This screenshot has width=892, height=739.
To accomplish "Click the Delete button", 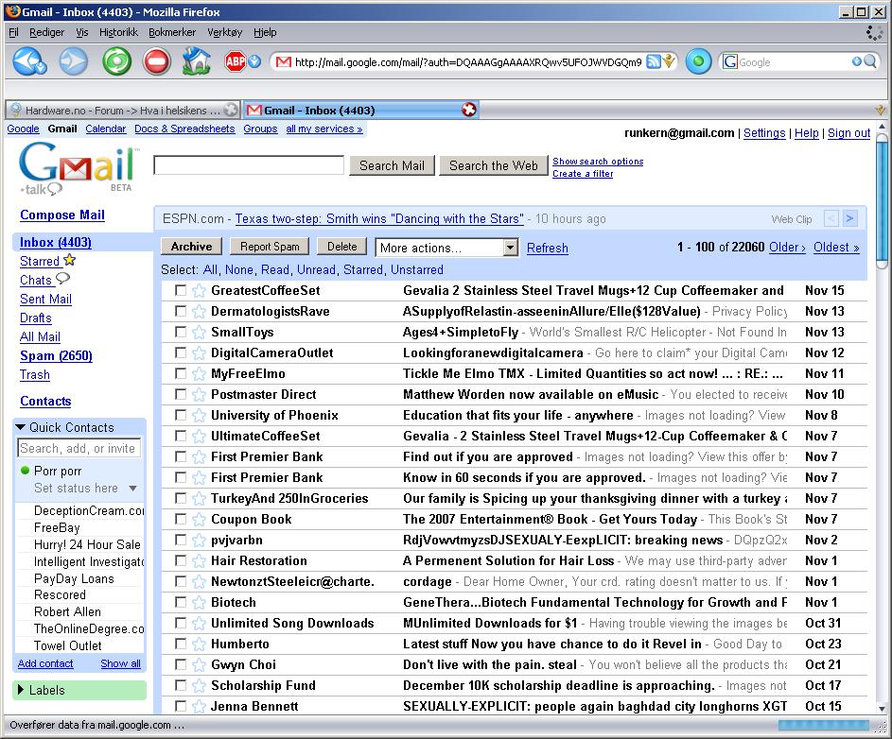I will pyautogui.click(x=341, y=246).
